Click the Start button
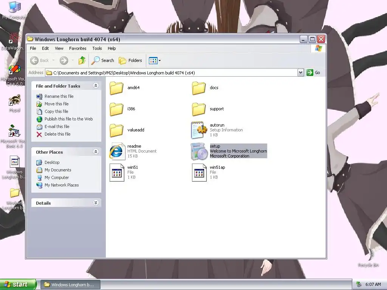 point(18,284)
